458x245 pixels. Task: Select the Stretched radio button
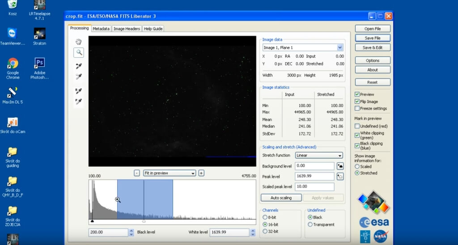pyautogui.click(x=357, y=173)
